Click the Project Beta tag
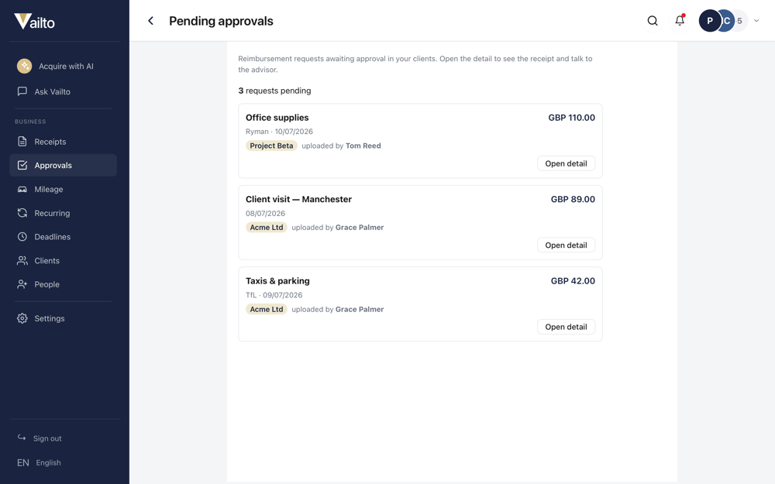Image resolution: width=775 pixels, height=484 pixels. click(x=271, y=146)
